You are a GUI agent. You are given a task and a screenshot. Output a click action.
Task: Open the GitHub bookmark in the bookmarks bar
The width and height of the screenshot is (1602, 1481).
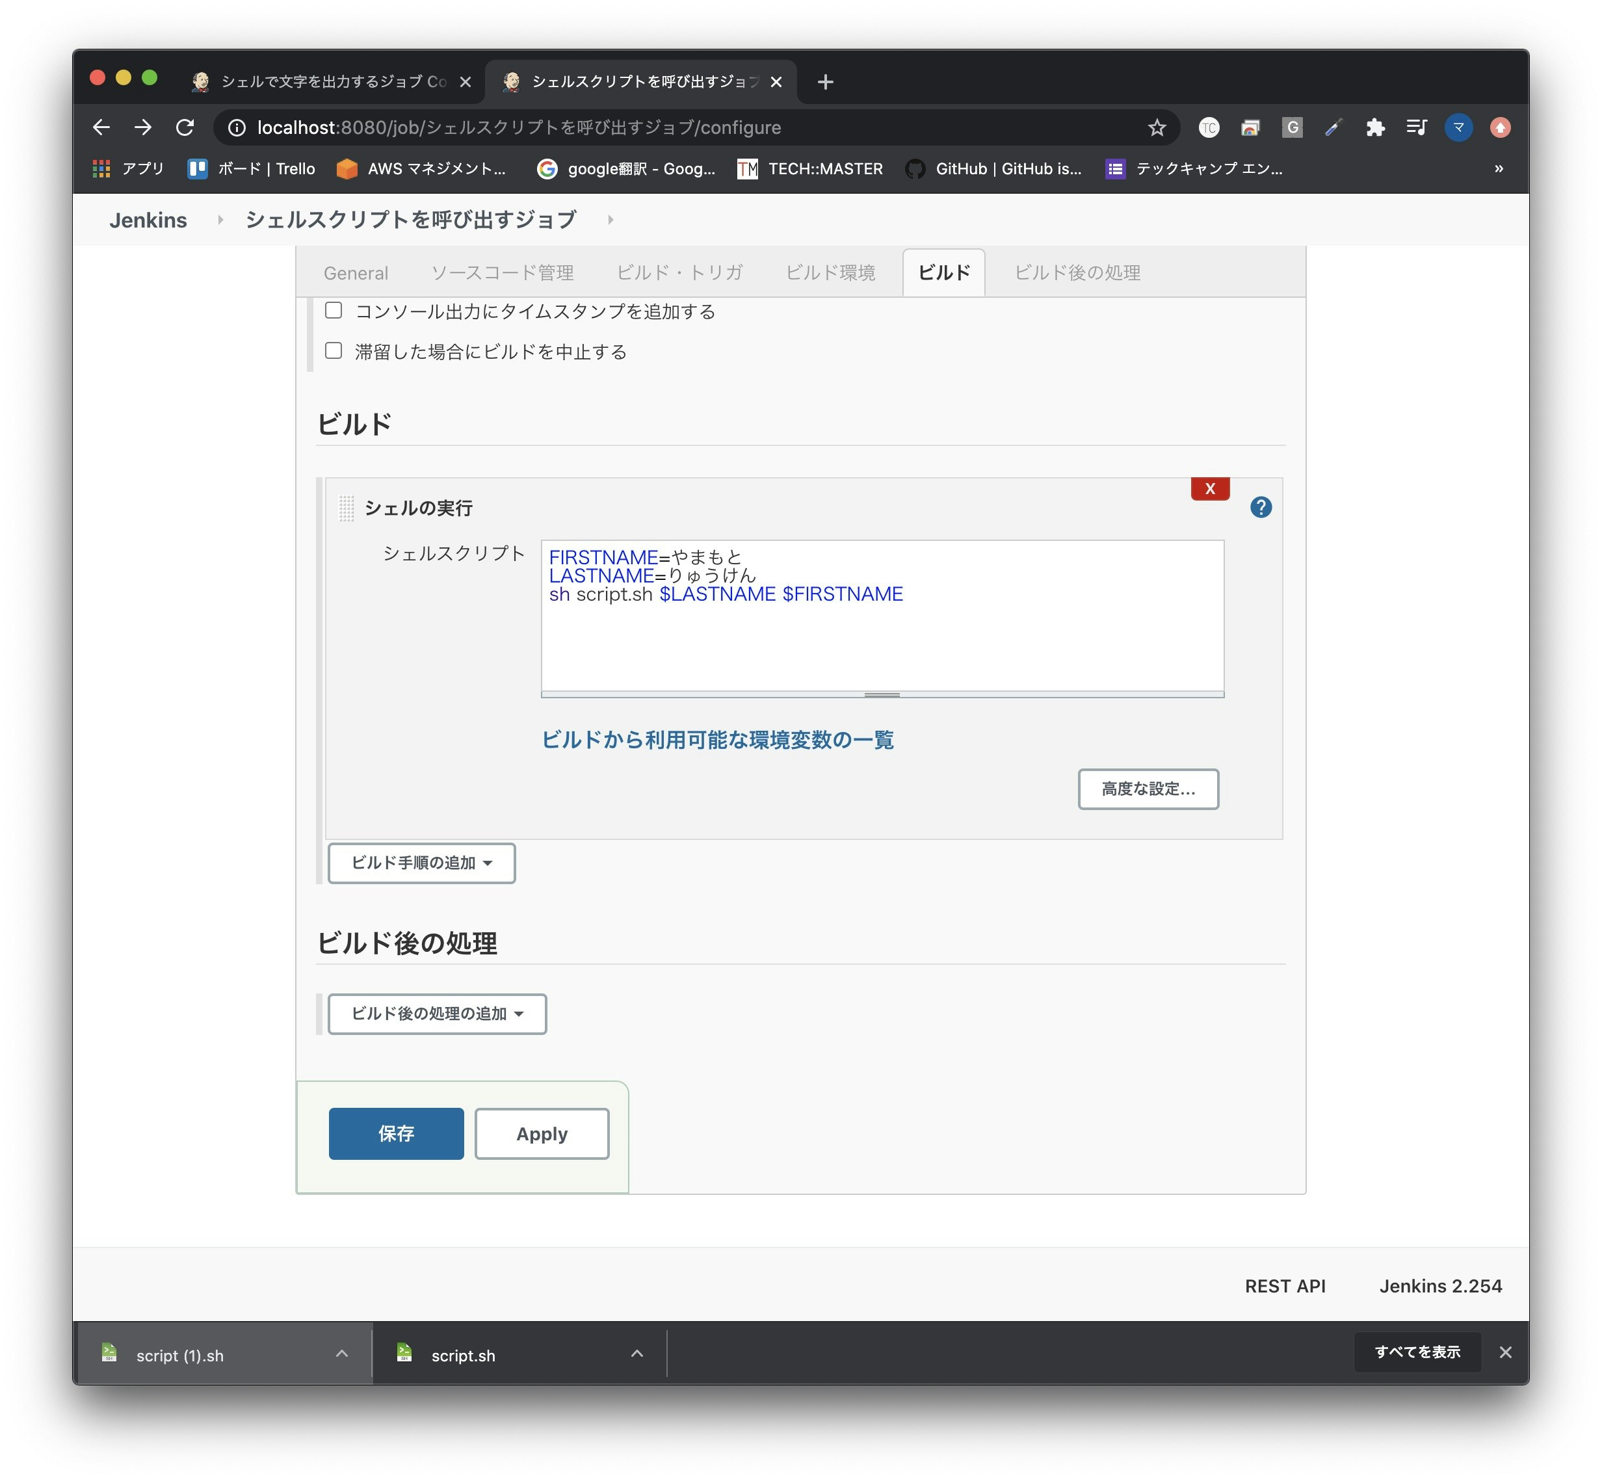tap(993, 169)
